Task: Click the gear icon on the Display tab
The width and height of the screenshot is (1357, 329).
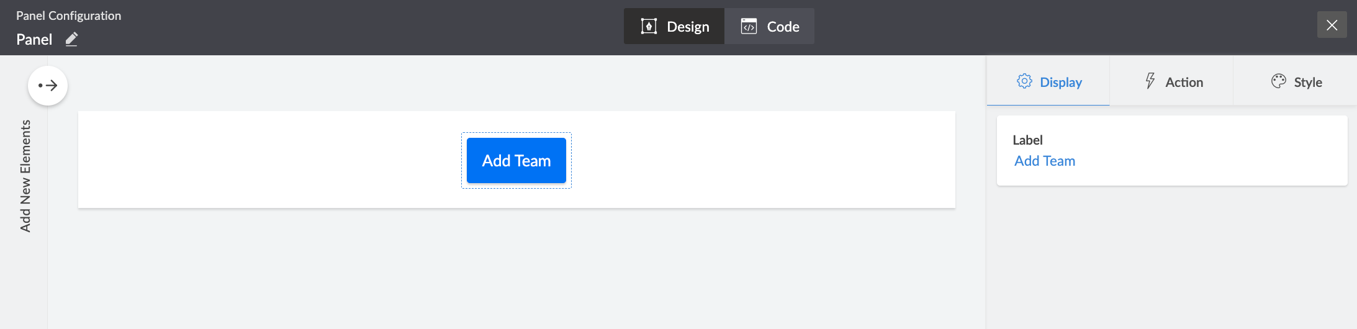Action: point(1024,81)
